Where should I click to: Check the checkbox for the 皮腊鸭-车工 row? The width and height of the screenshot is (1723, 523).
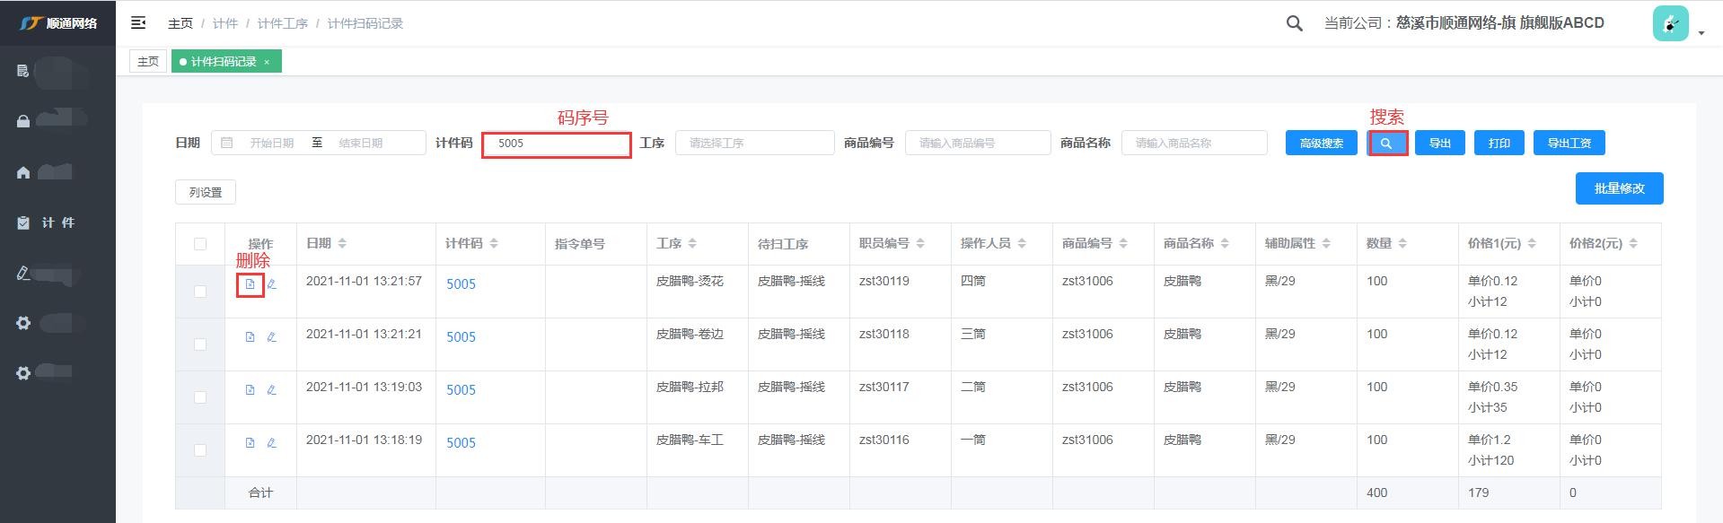click(200, 450)
